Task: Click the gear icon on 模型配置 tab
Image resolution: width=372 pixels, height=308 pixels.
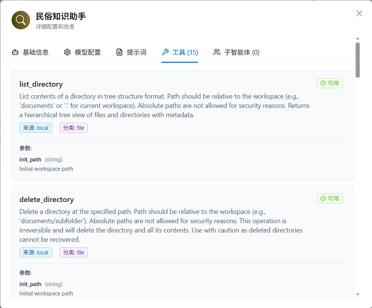Action: click(x=67, y=52)
